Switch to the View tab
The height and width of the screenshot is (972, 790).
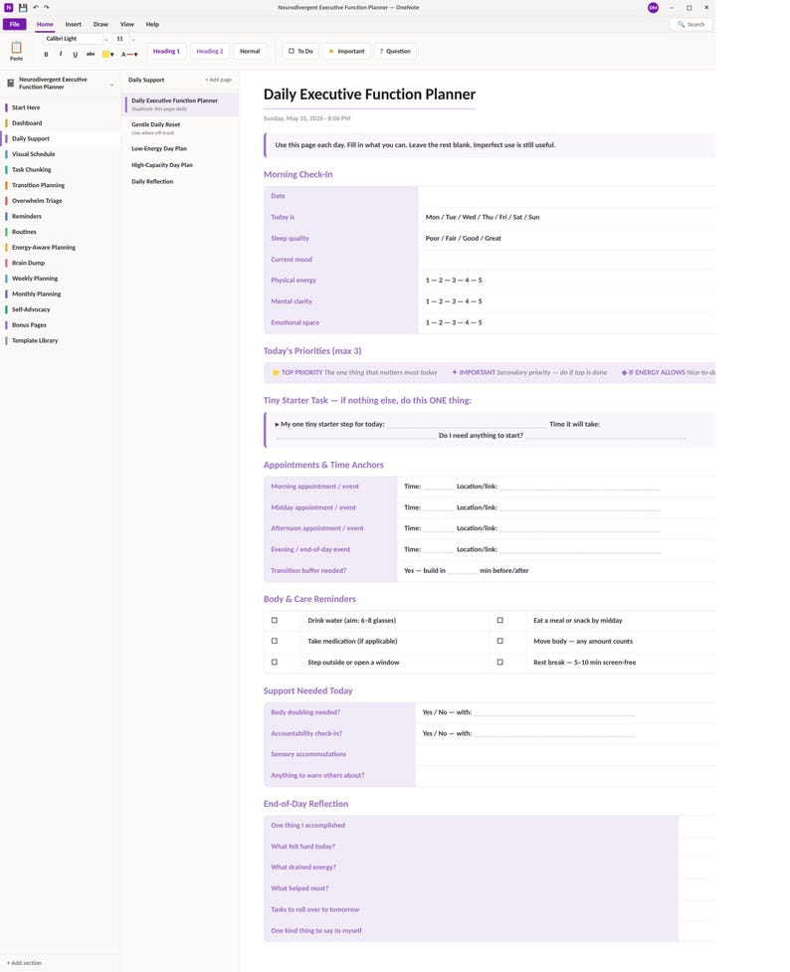point(127,24)
